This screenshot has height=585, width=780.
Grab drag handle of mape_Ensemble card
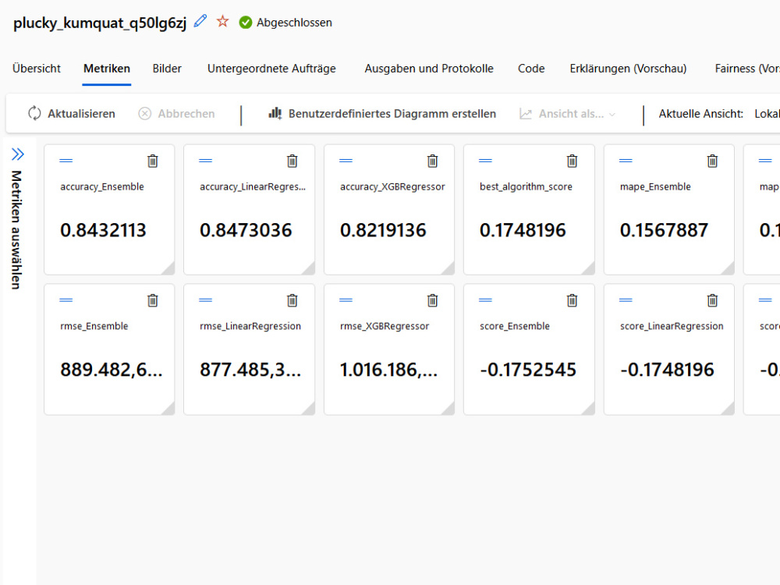626,161
